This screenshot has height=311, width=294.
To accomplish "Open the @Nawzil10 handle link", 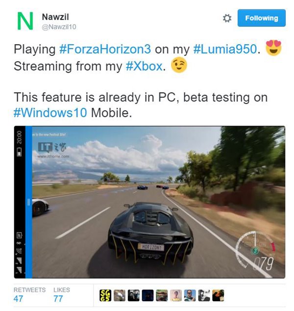I will click(59, 27).
